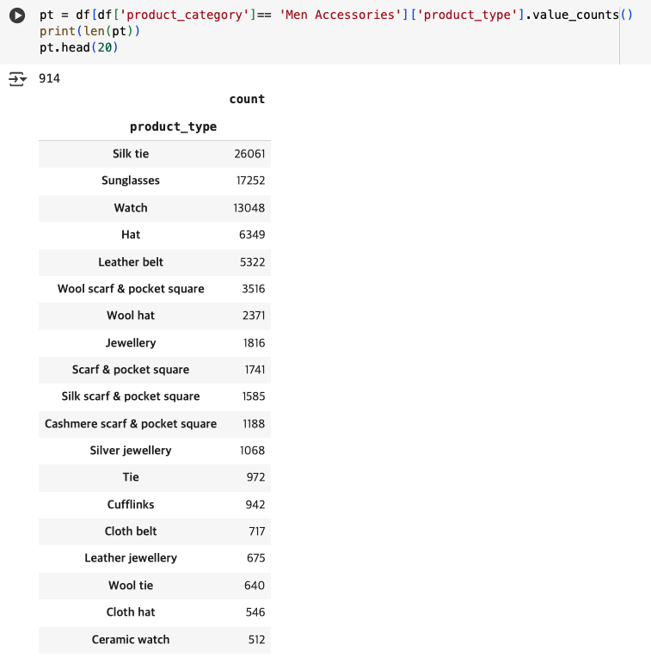Select the 'Ceramic watch' row label
This screenshot has width=651, height=657.
coord(131,640)
